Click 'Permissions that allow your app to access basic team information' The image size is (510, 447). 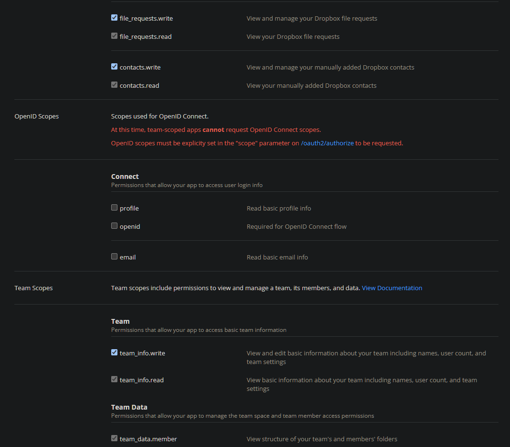click(x=199, y=330)
